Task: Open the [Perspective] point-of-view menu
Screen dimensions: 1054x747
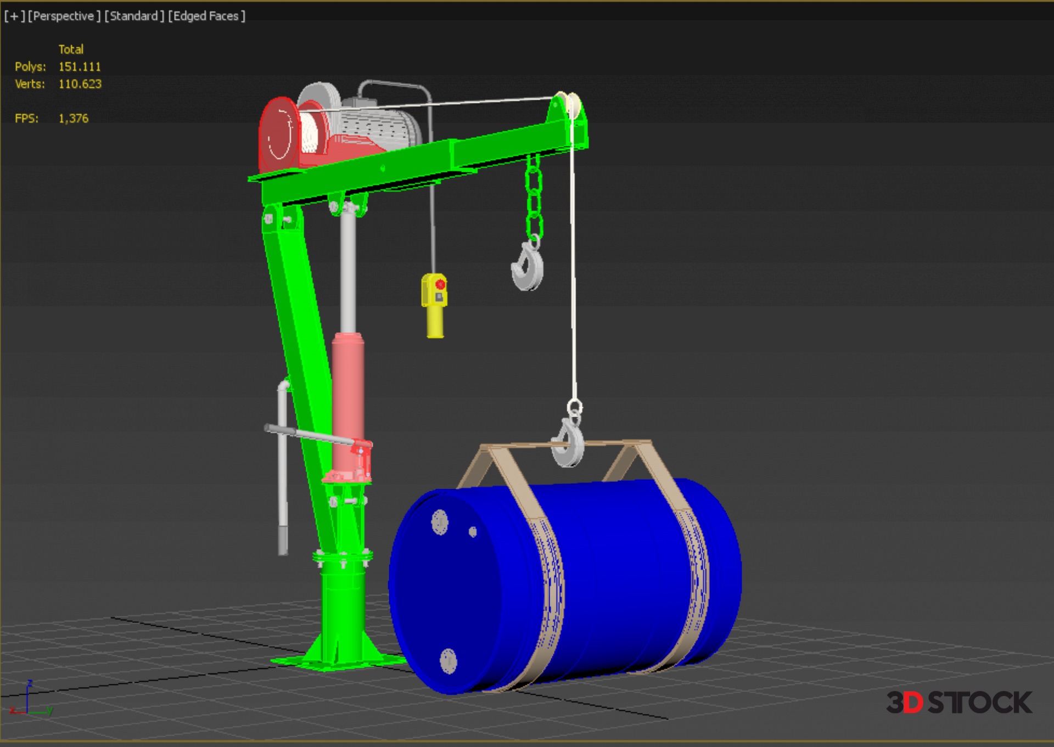Action: coord(64,16)
